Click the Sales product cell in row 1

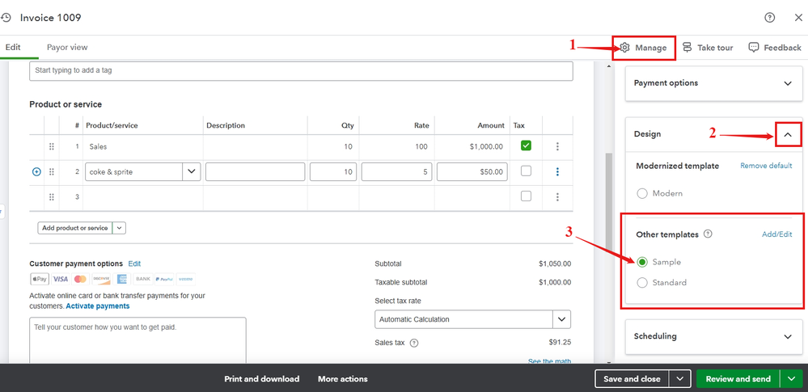(143, 147)
